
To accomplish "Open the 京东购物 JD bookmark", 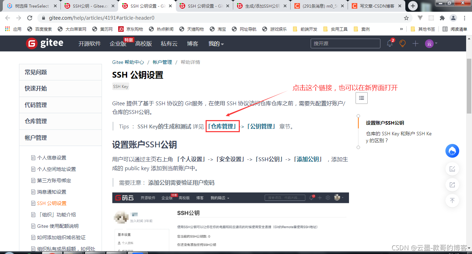I will pyautogui.click(x=131, y=29).
